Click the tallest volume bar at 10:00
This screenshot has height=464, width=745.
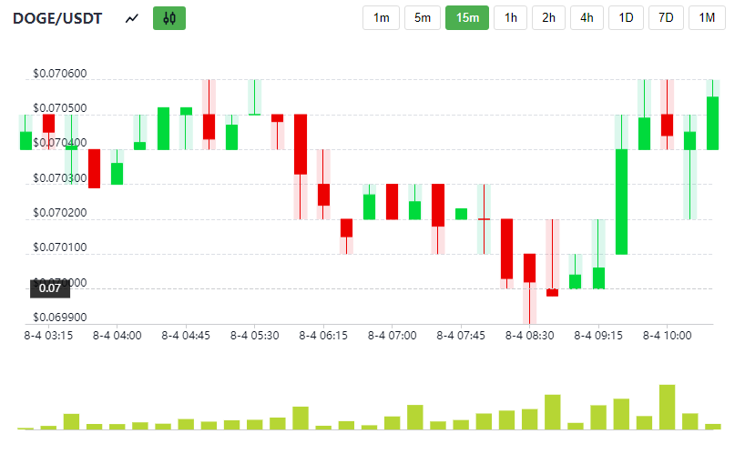click(667, 407)
